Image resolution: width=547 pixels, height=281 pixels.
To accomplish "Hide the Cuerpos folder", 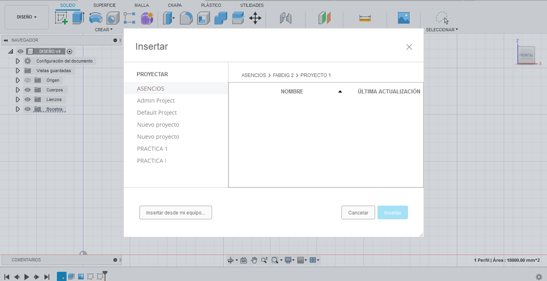I will (x=28, y=90).
